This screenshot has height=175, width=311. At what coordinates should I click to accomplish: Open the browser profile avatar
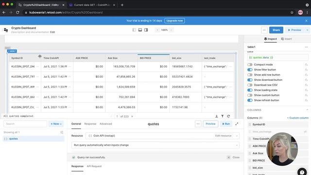(300, 13)
